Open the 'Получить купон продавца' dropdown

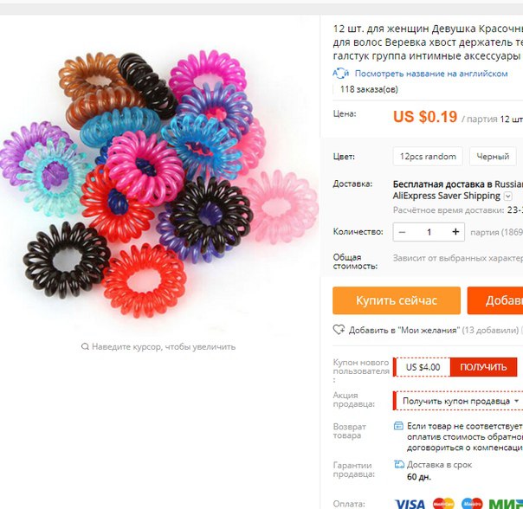[x=458, y=401]
